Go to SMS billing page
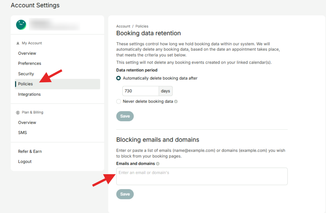The height and width of the screenshot is (213, 326). 23,133
